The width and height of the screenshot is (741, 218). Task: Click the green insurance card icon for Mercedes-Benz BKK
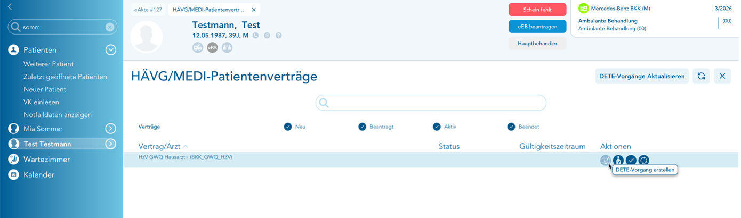pos(584,9)
